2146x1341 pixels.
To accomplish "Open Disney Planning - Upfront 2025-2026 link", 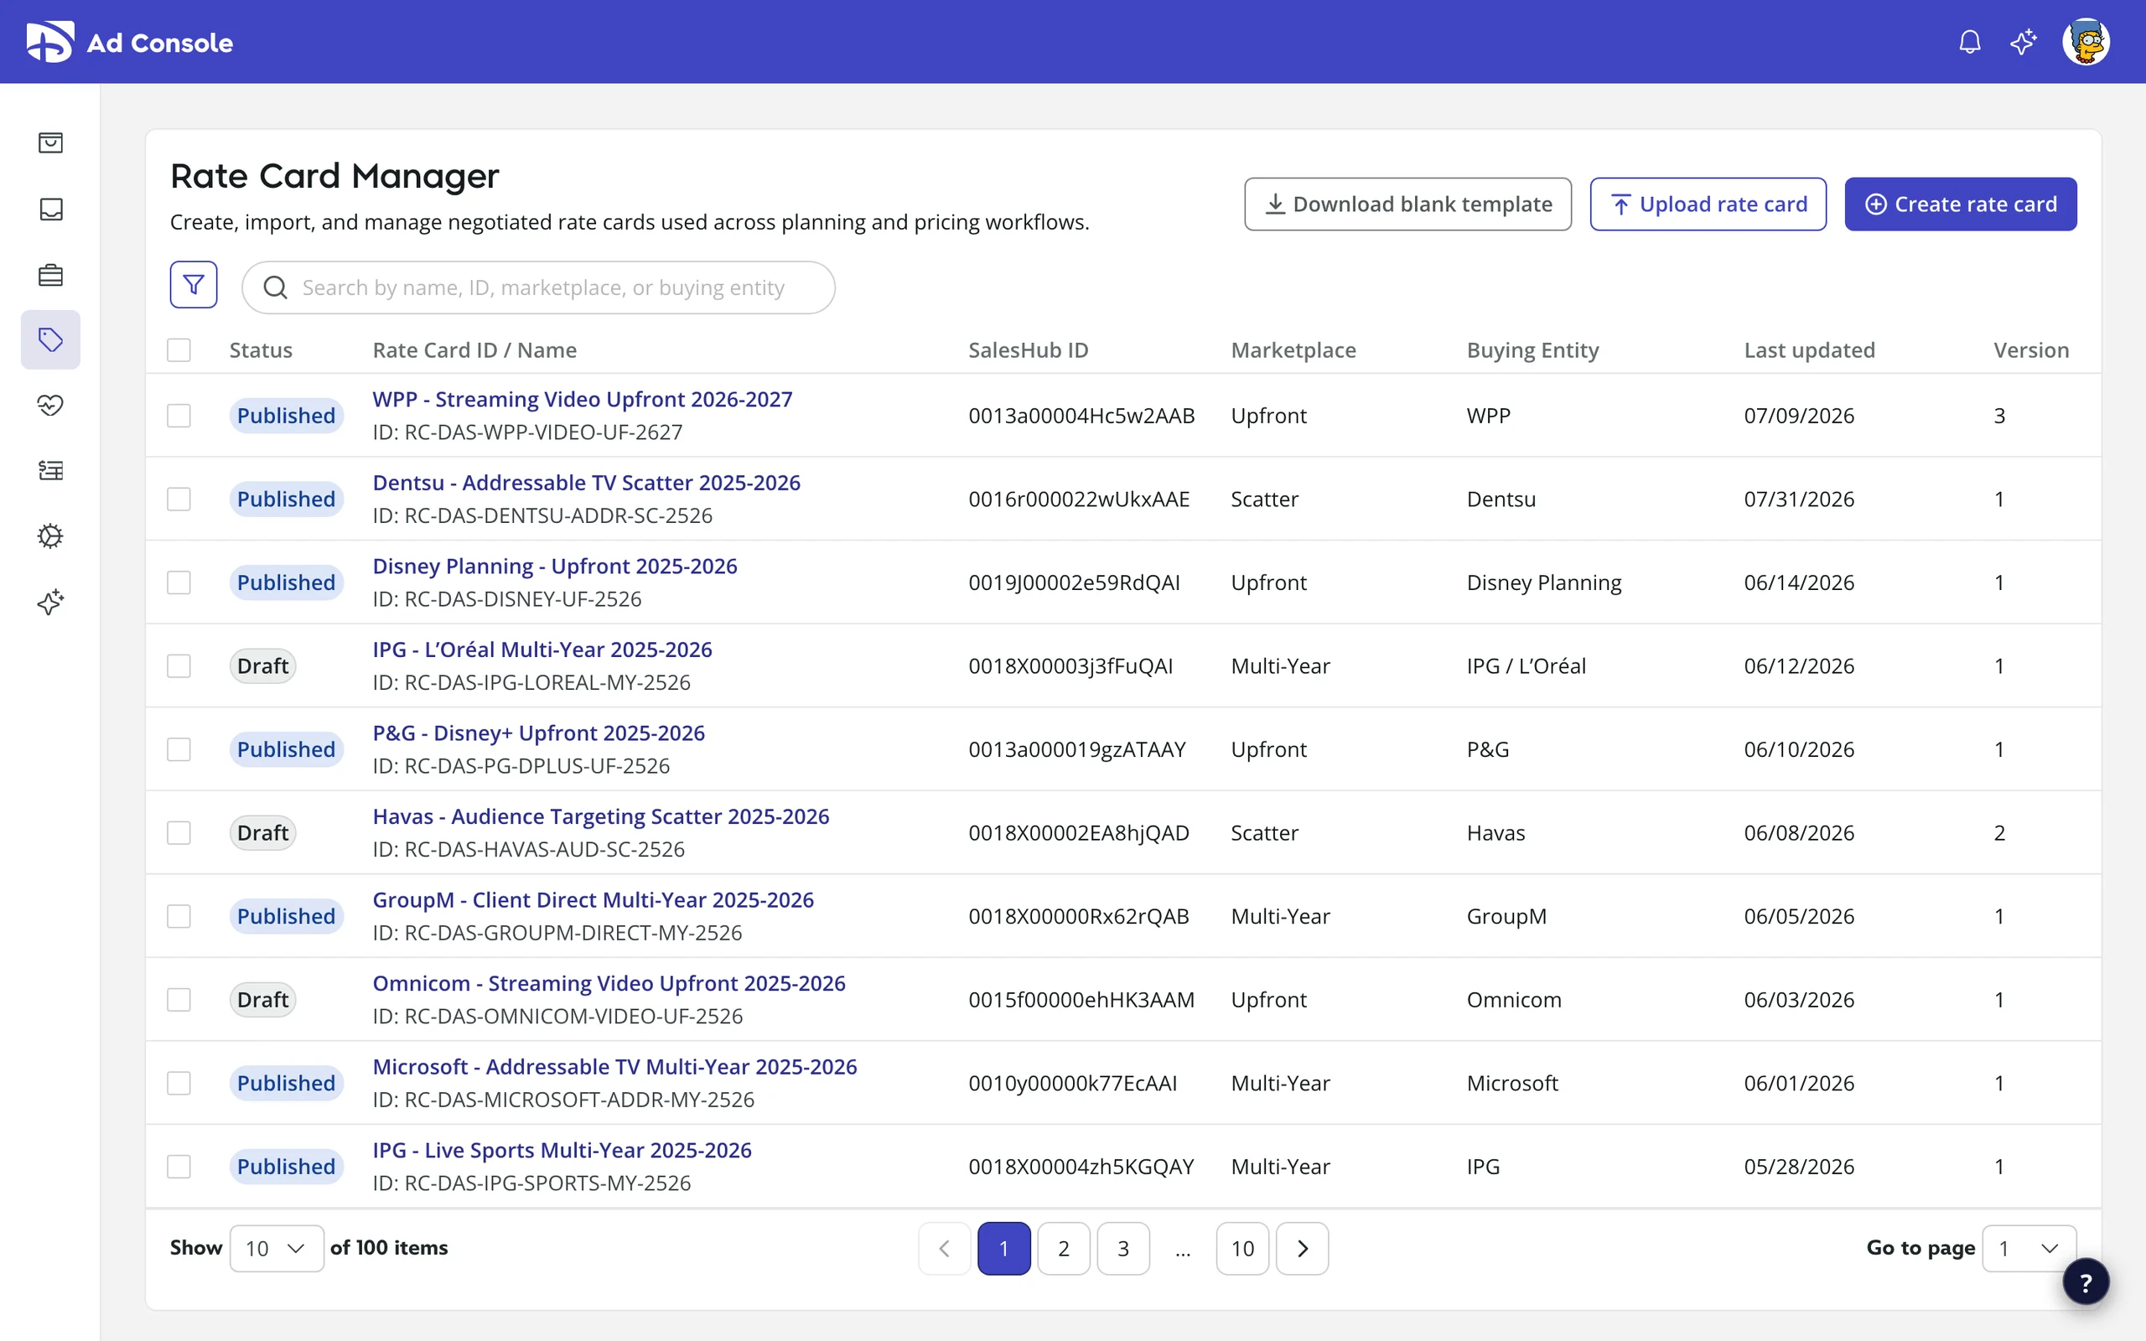I will (x=555, y=566).
